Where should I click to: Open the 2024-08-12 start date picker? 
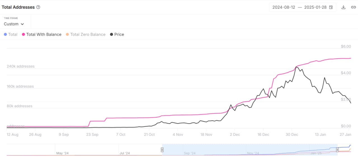pos(284,7)
